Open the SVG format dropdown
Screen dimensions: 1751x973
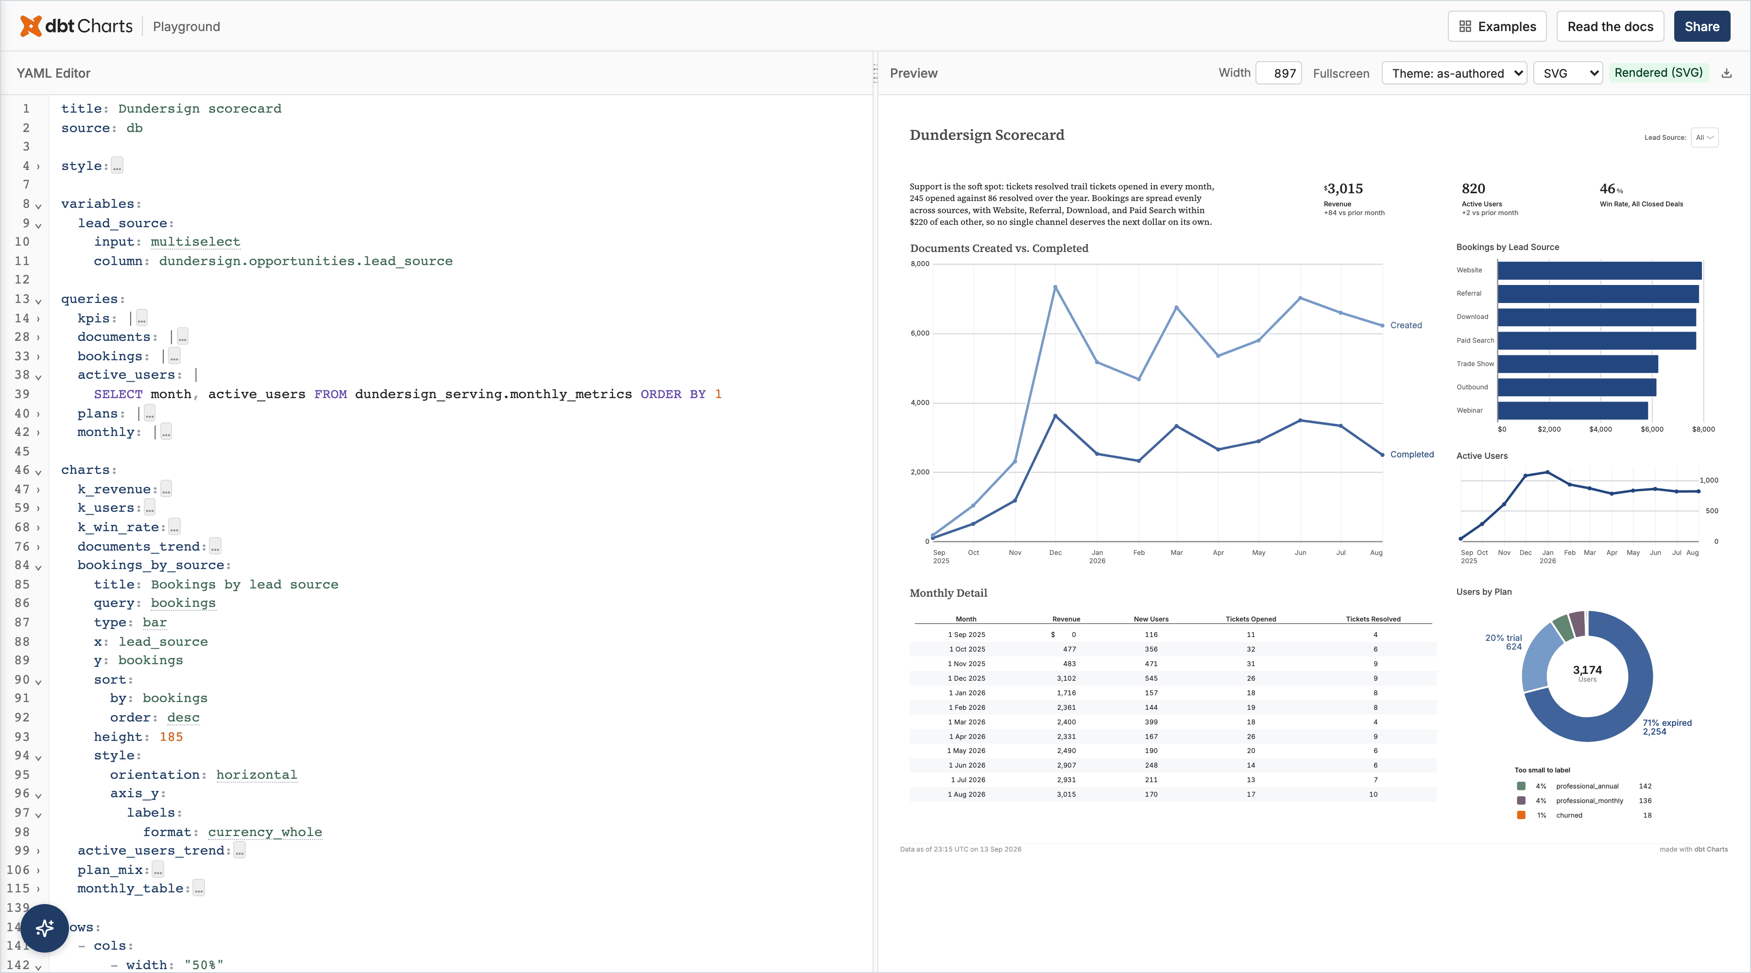1567,73
